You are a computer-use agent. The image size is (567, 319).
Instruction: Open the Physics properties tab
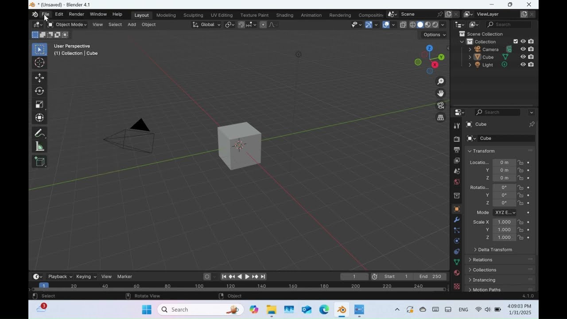(x=457, y=241)
